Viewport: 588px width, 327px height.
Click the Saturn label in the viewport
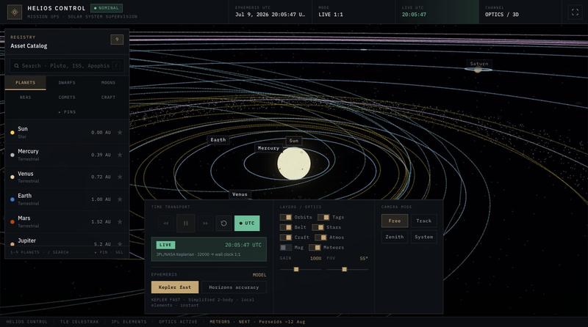click(479, 64)
